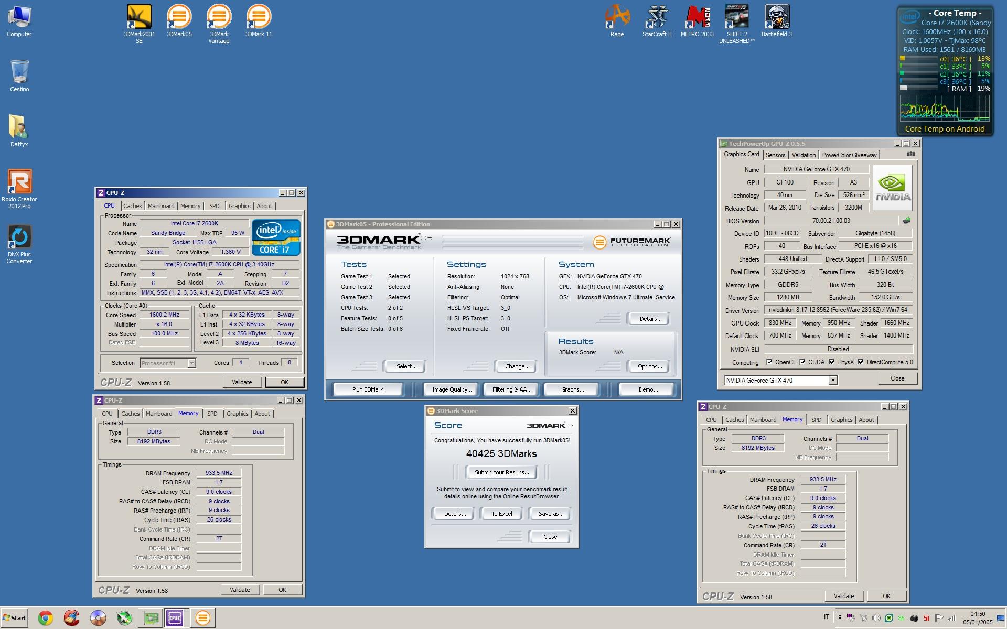1007x629 pixels.
Task: Click the taskbar clock showing 04:50
Action: (978, 618)
